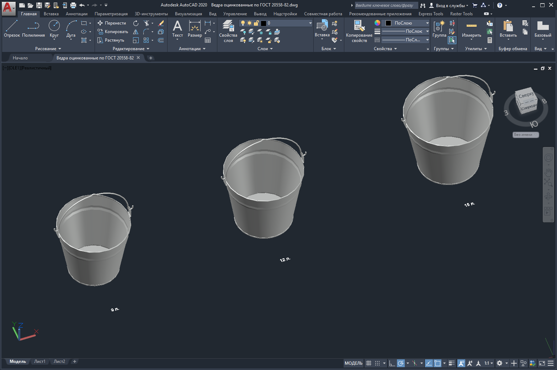The image size is (557, 370).
Task: Toggle the drawing grid display in status bar
Action: click(368, 363)
